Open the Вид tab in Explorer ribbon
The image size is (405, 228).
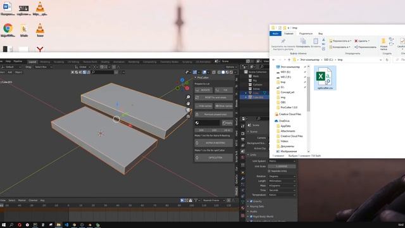[x=320, y=34]
